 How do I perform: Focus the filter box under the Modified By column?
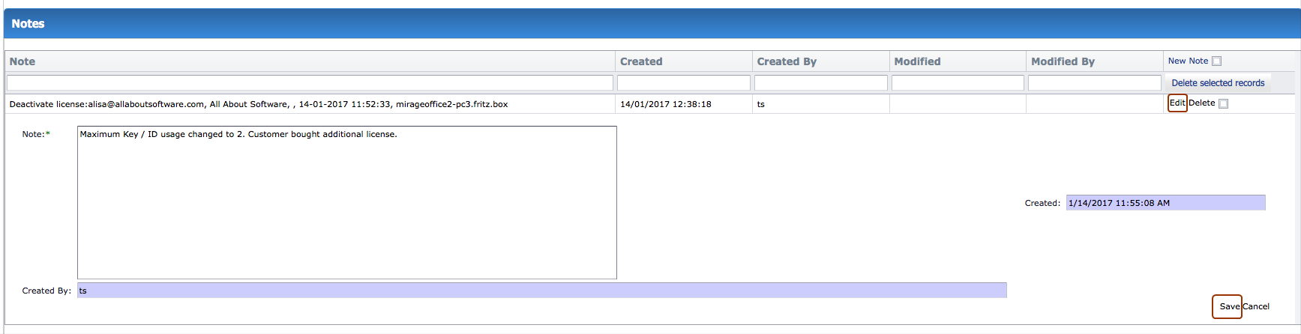tap(1094, 83)
